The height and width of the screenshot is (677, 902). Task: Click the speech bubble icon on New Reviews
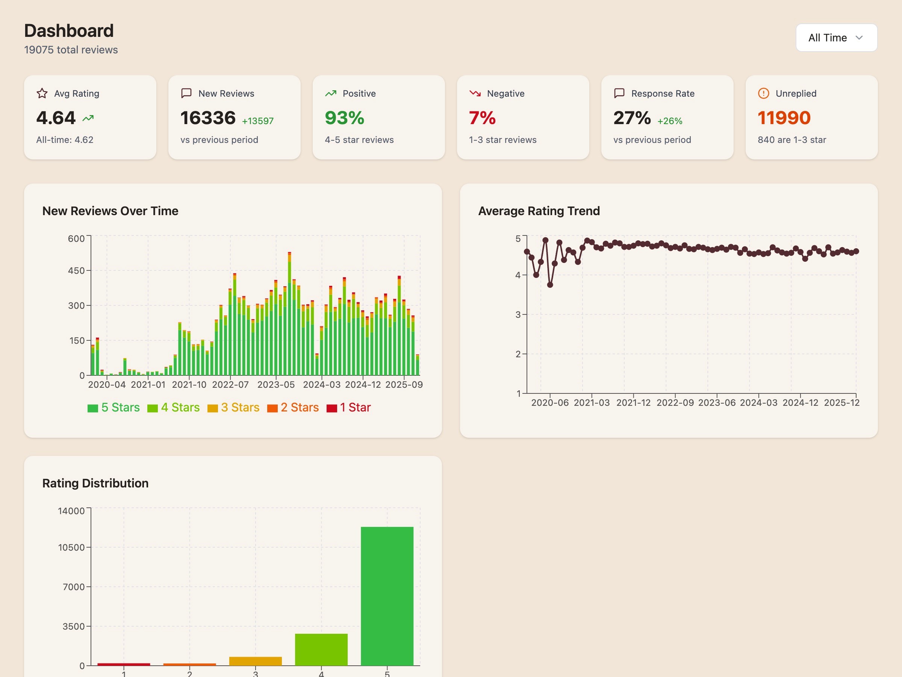tap(186, 93)
